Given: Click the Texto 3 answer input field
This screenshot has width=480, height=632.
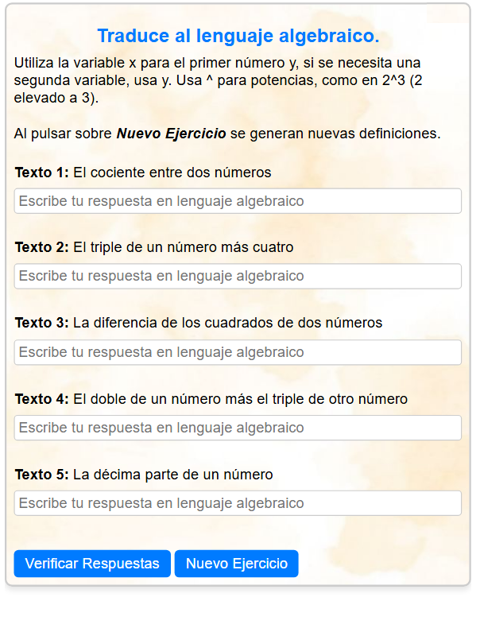Looking at the screenshot, I should pyautogui.click(x=238, y=352).
